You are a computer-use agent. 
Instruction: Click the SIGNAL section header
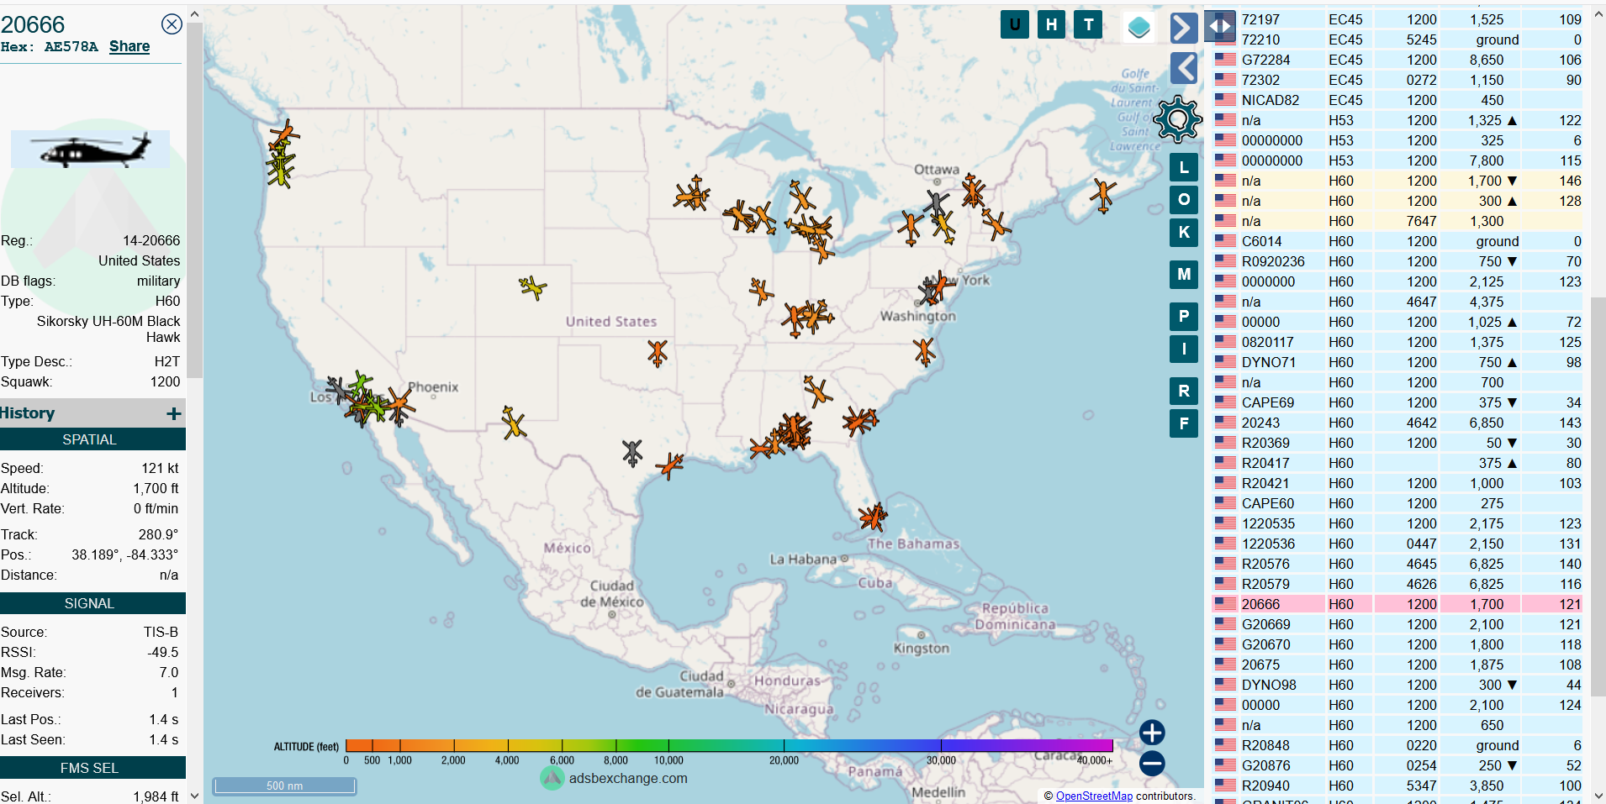[x=92, y=603]
